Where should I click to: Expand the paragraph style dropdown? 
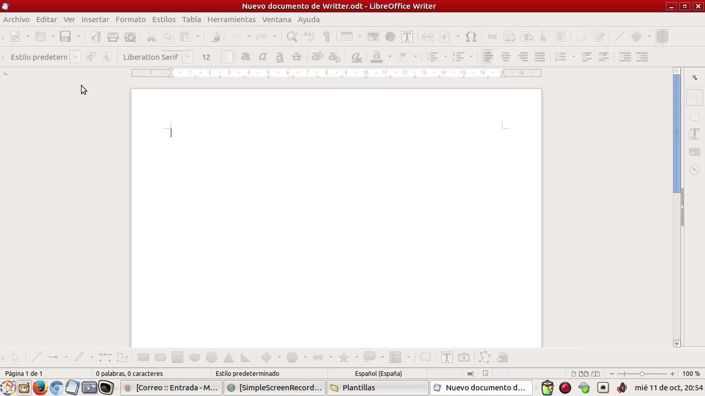point(75,57)
